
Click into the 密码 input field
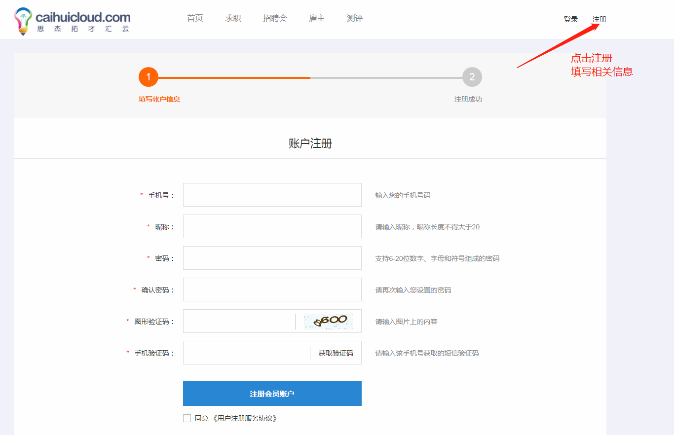click(x=272, y=258)
